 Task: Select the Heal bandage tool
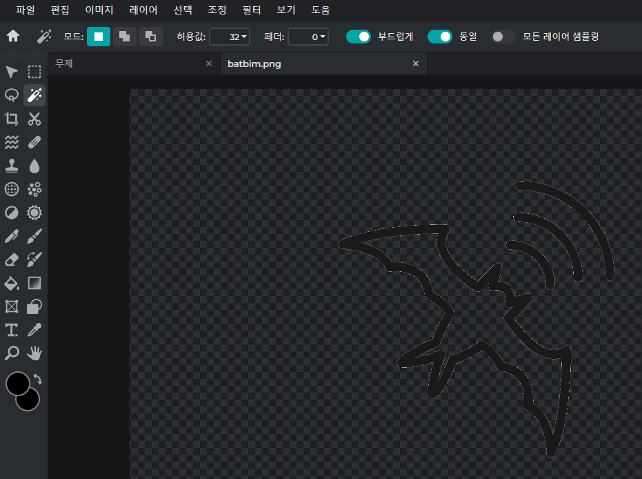click(x=34, y=142)
